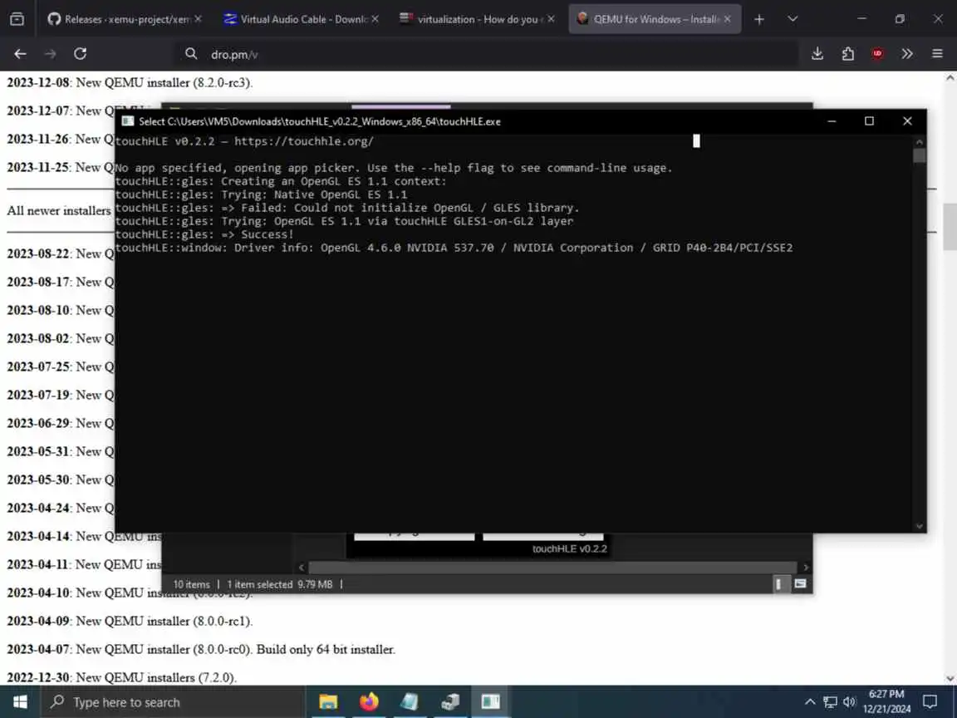
Task: Open the devices/installer taskbar icon
Action: (450, 701)
